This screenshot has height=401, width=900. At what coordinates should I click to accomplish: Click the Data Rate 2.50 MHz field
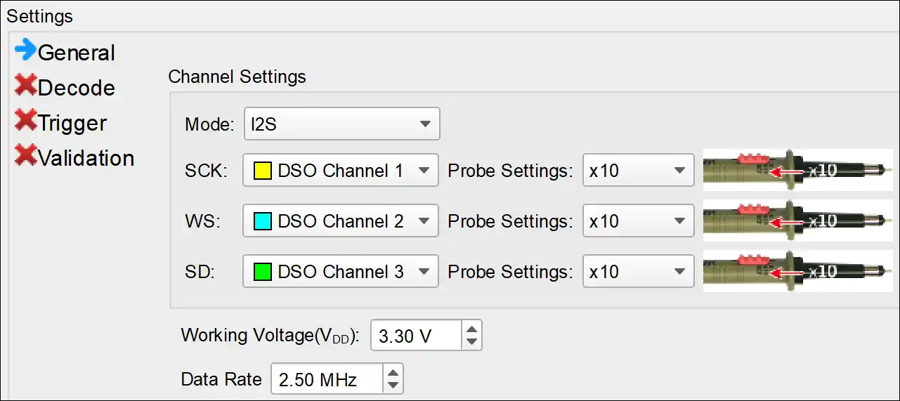coord(327,380)
